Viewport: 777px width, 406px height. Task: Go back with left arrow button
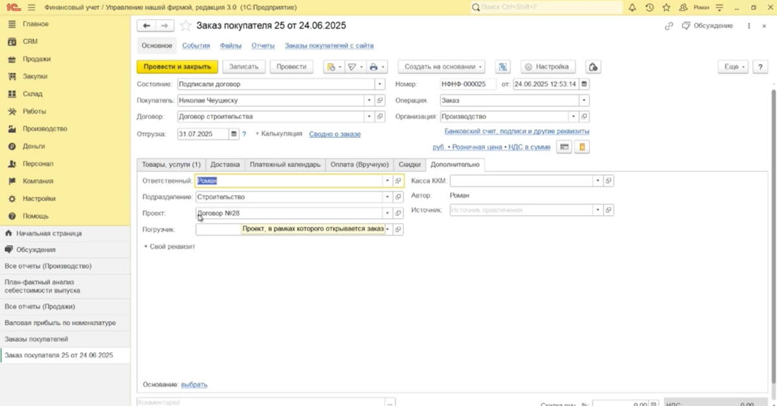coord(146,26)
